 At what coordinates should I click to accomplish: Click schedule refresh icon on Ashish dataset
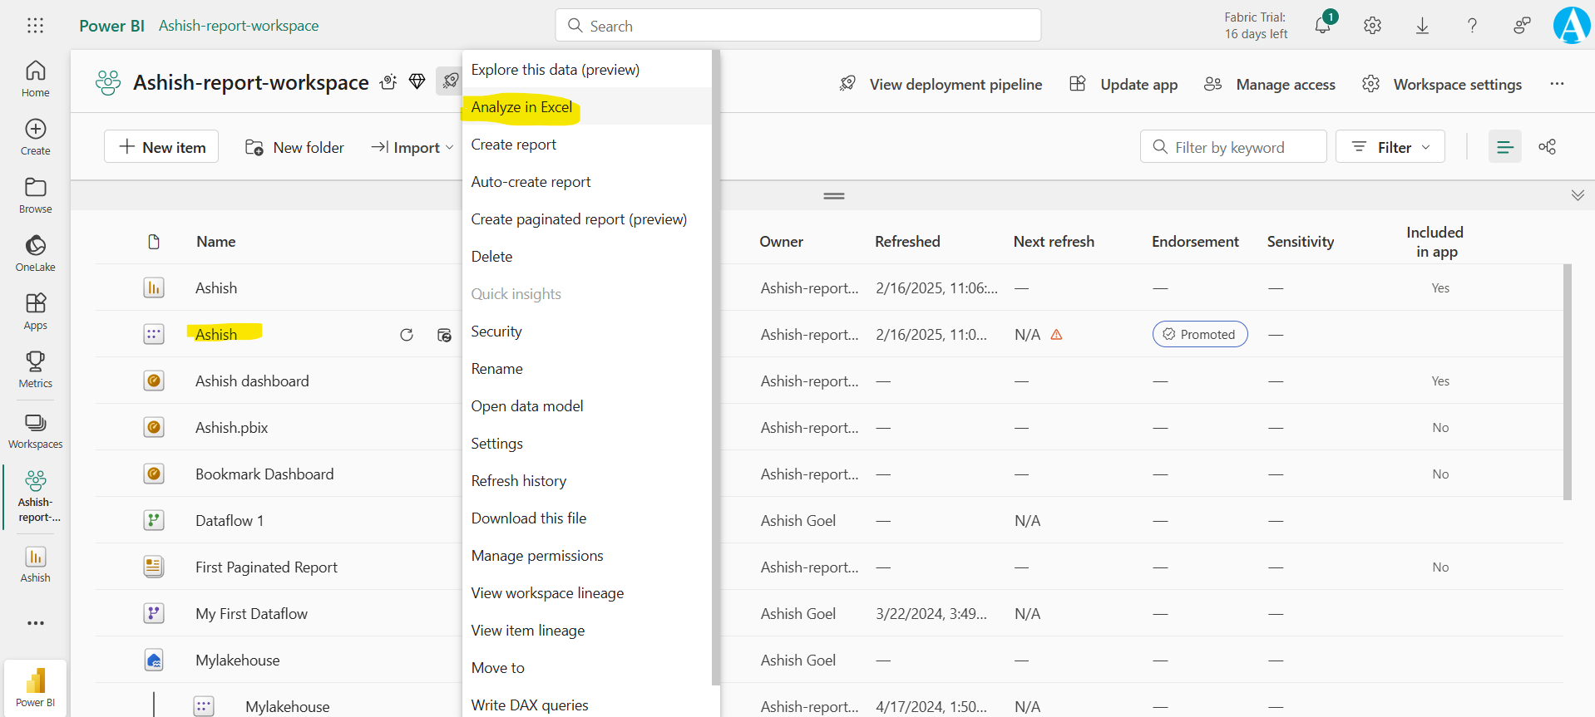444,335
